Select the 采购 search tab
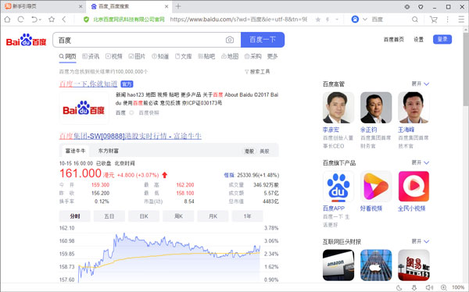 [252, 56]
